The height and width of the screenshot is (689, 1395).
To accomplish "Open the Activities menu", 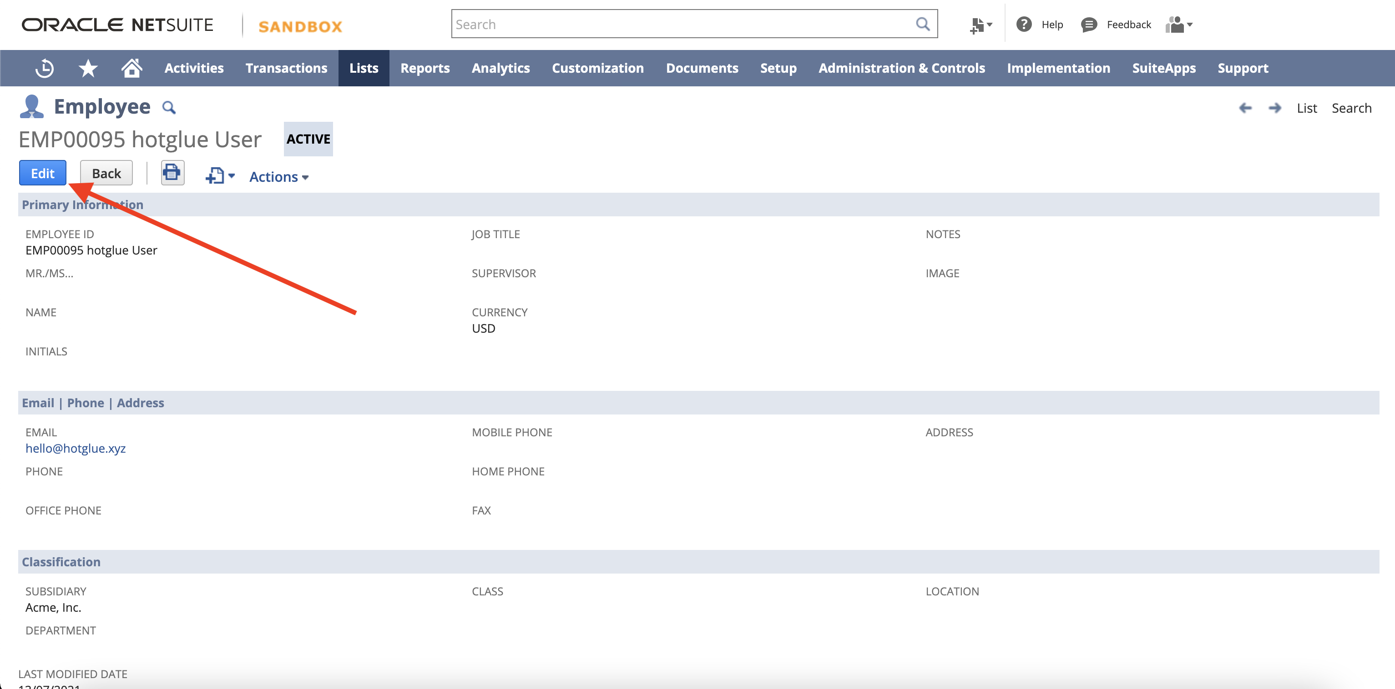I will (x=194, y=68).
